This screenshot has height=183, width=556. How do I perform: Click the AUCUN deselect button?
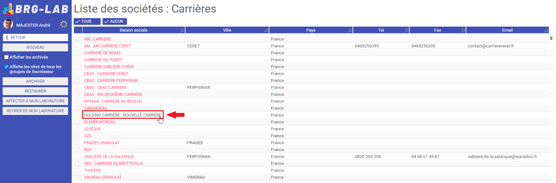(x=115, y=21)
